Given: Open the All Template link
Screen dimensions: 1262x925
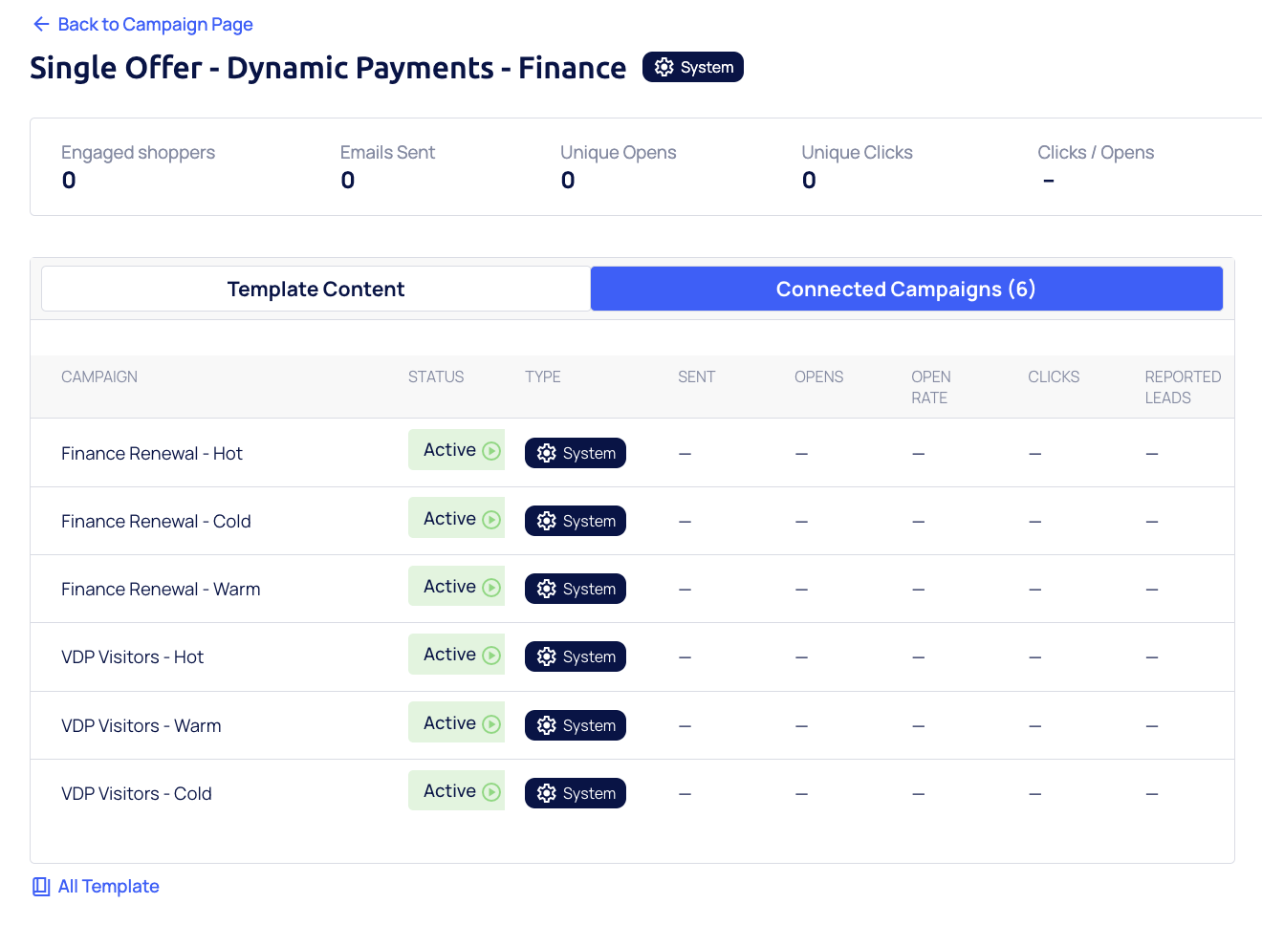Looking at the screenshot, I should (x=108, y=887).
